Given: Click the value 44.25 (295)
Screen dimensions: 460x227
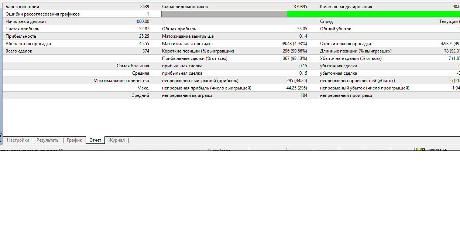Looking at the screenshot, I should (x=297, y=88).
